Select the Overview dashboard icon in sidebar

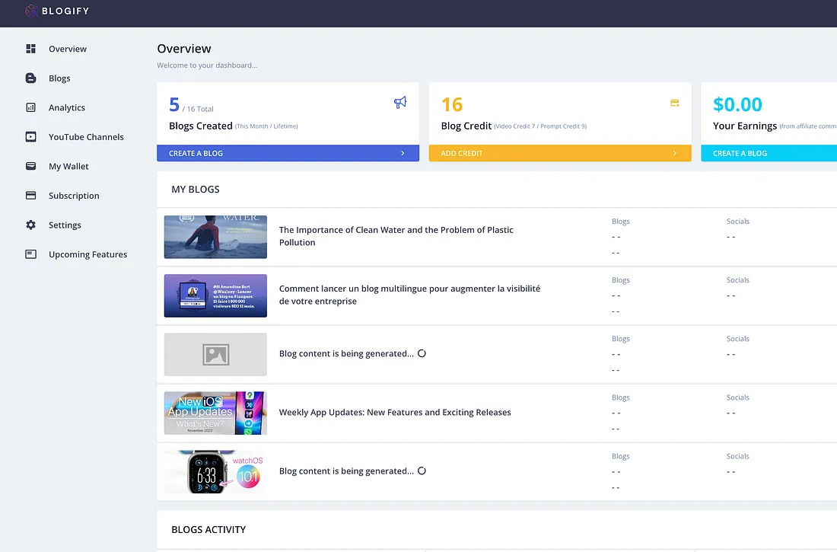(30, 48)
